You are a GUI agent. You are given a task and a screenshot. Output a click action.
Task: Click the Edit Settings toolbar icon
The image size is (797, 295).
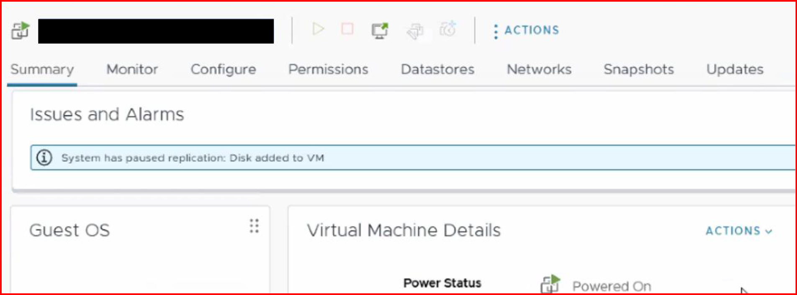[415, 31]
